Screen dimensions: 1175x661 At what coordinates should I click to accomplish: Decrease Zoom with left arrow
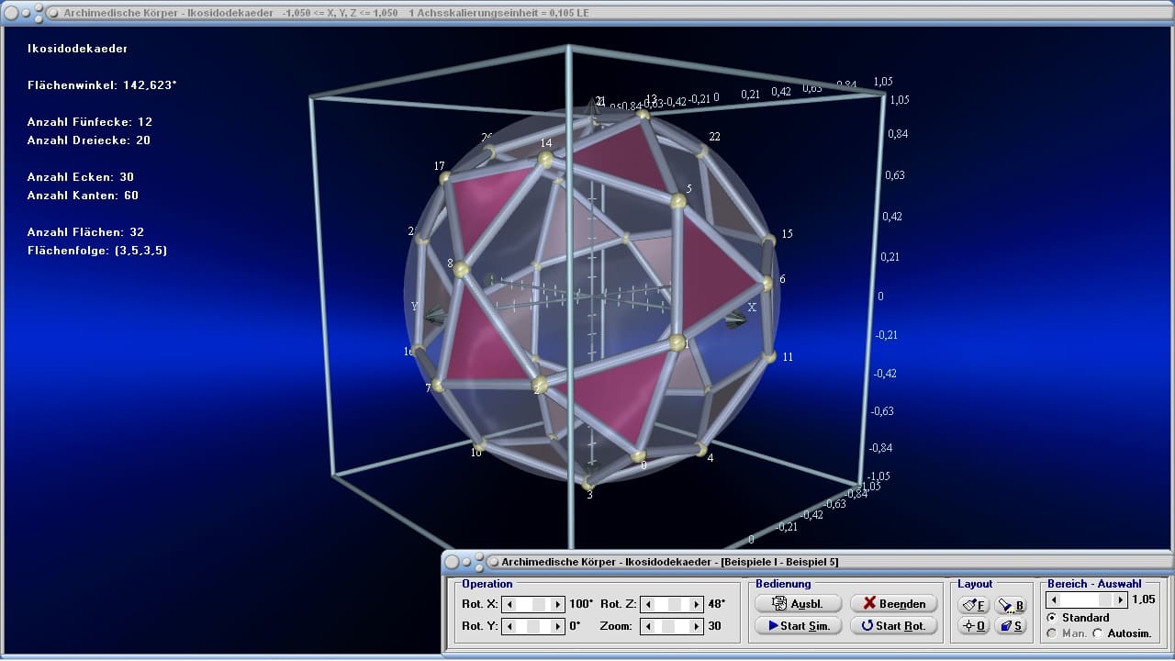(647, 626)
